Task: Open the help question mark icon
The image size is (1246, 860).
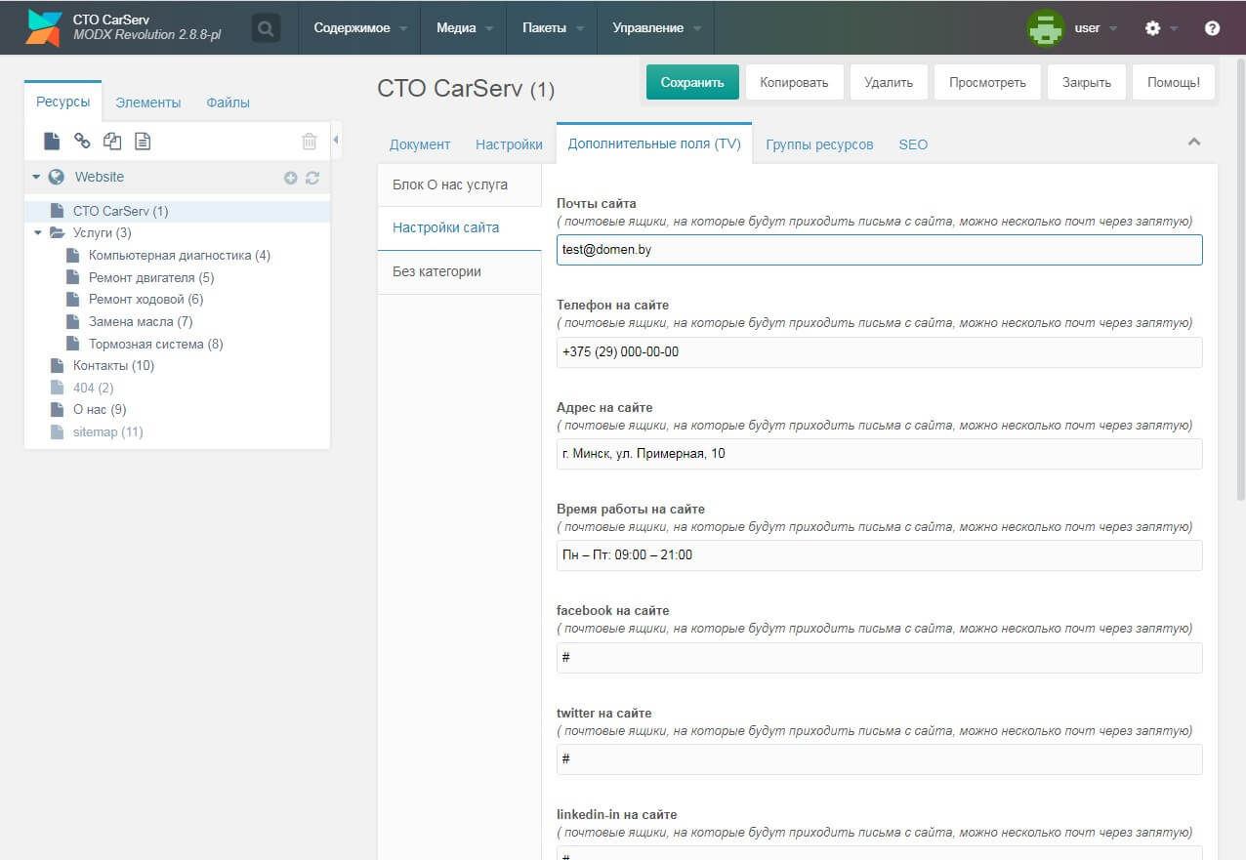Action: pos(1212,28)
